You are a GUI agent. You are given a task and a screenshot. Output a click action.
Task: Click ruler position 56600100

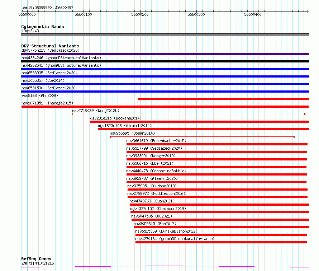83,14
